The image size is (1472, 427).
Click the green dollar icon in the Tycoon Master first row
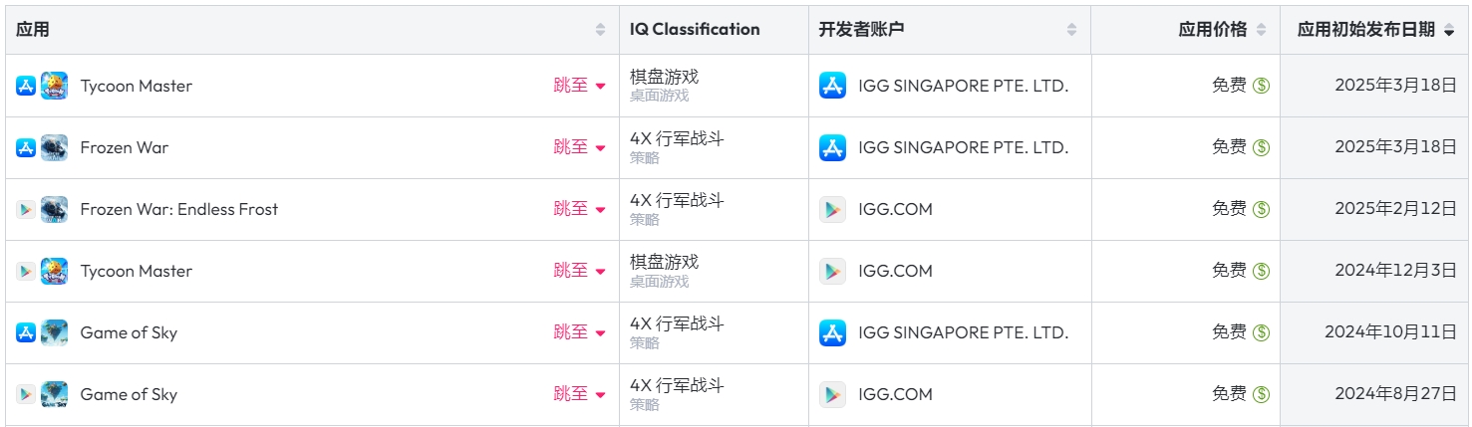[x=1261, y=86]
